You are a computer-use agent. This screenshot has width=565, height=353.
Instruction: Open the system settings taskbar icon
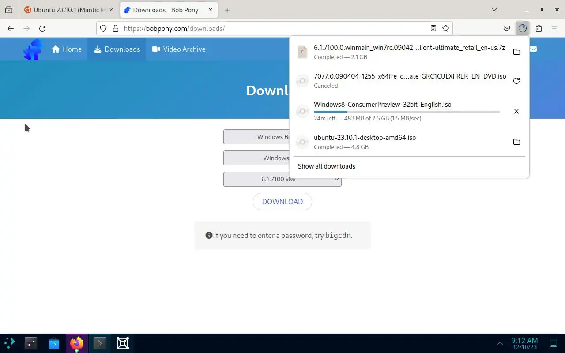[31, 343]
